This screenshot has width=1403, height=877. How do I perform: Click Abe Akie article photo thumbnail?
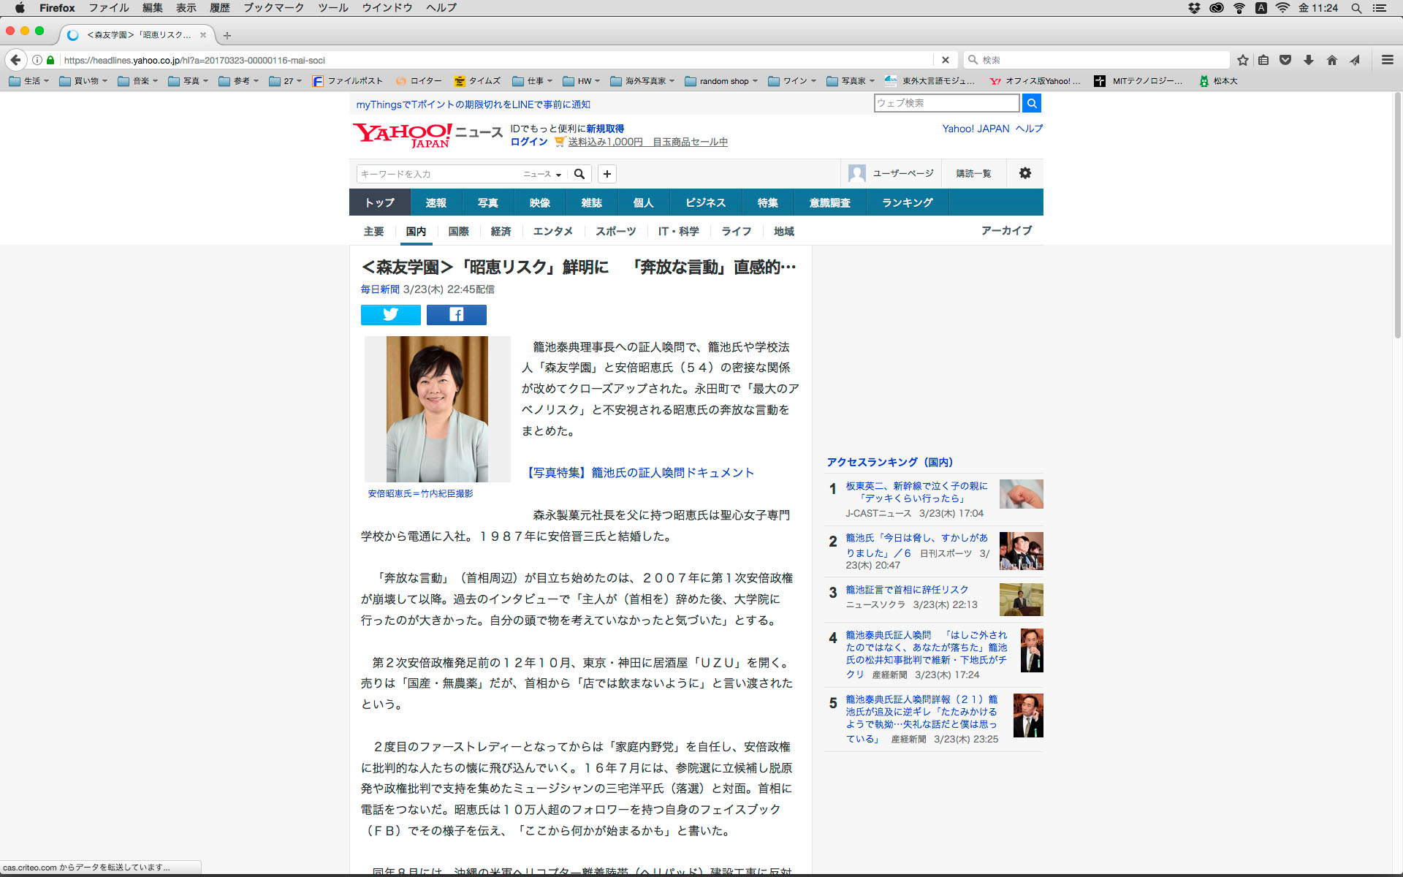[x=437, y=409]
